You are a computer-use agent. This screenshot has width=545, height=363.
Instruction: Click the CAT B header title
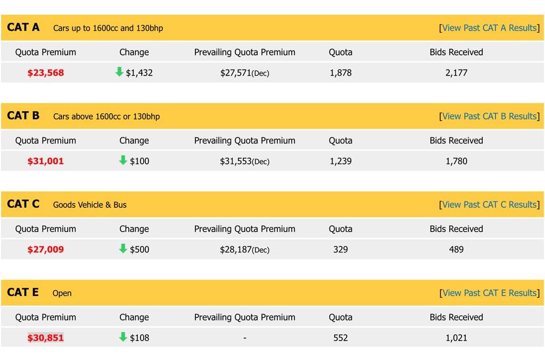point(23,115)
